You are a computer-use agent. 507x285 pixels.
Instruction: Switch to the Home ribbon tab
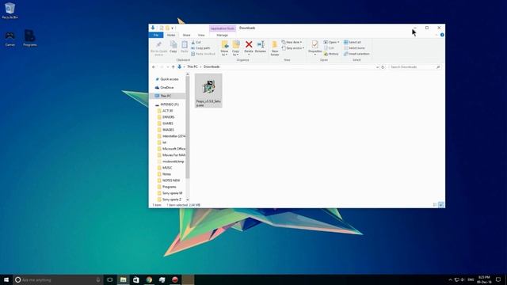coord(171,35)
